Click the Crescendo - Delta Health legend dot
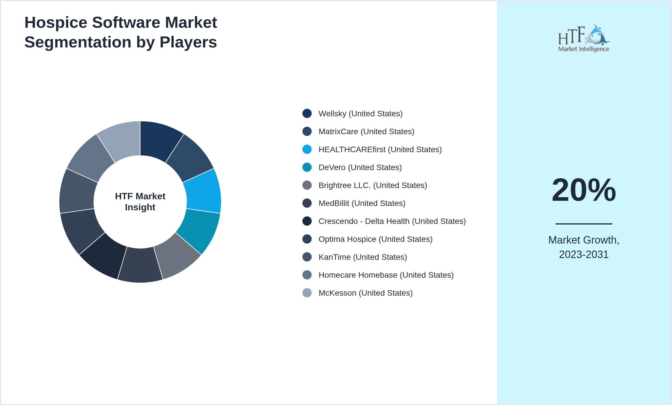 (307, 221)
